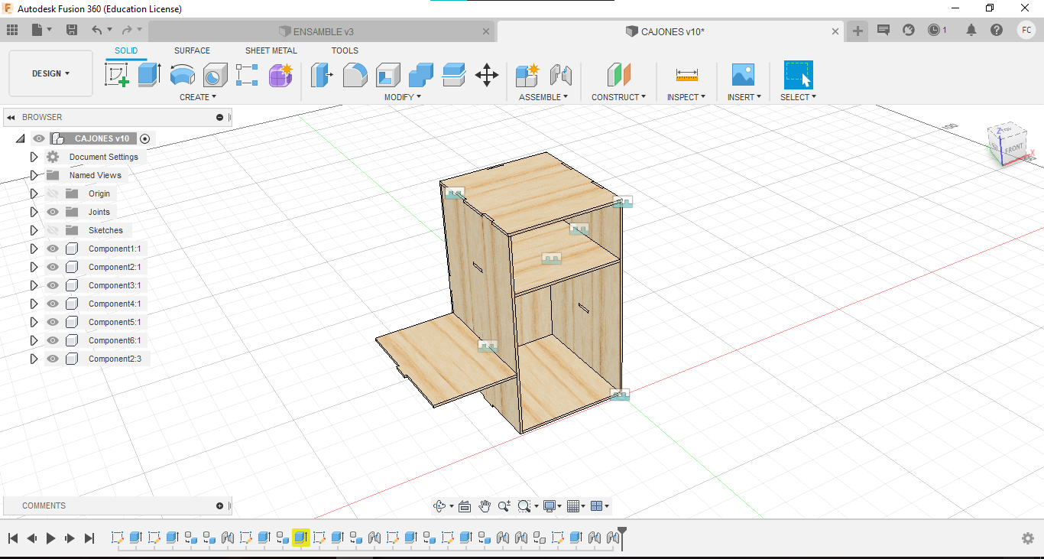Select the Extrude tool
Viewport: 1044px width, 559px height.
pyautogui.click(x=149, y=75)
